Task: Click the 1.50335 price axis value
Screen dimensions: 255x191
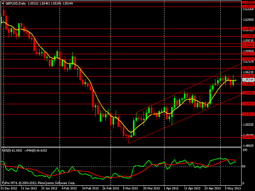Action: (248, 125)
